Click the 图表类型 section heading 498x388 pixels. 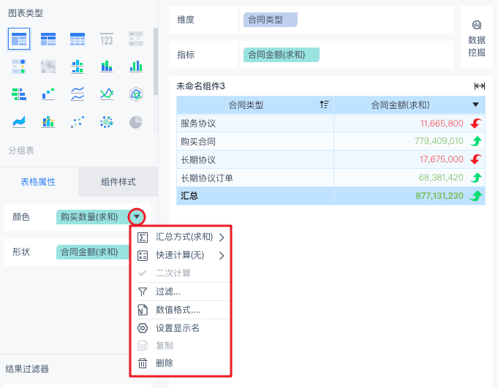(26, 13)
